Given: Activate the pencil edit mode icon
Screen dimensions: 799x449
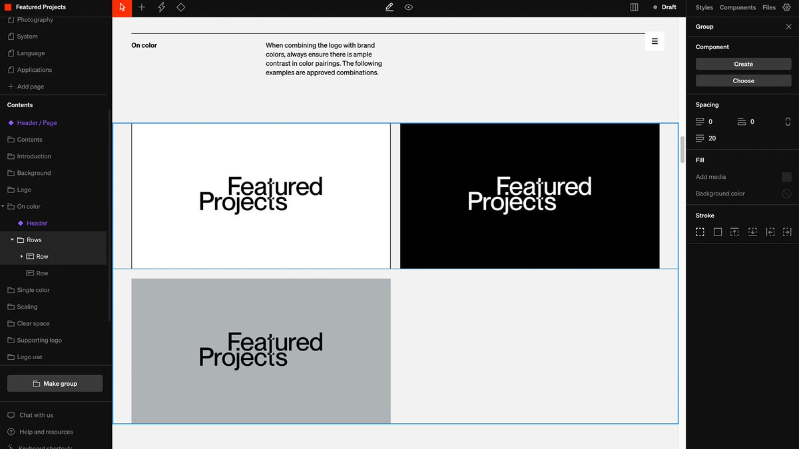Looking at the screenshot, I should [390, 7].
